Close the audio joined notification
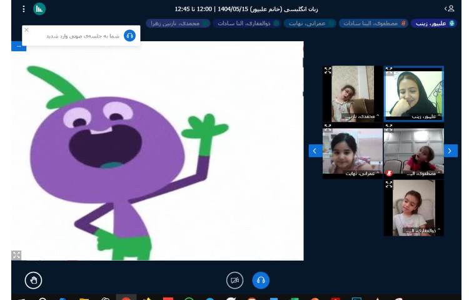Image resolution: width=469 pixels, height=300 pixels. (27, 30)
